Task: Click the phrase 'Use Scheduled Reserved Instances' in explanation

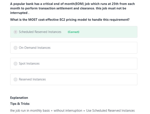Action: [x=110, y=111]
